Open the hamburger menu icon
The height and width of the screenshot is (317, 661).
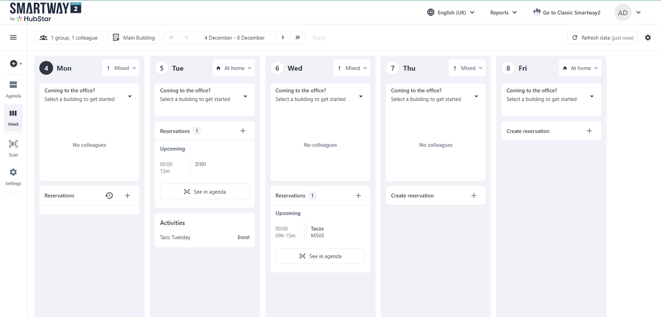coord(13,38)
